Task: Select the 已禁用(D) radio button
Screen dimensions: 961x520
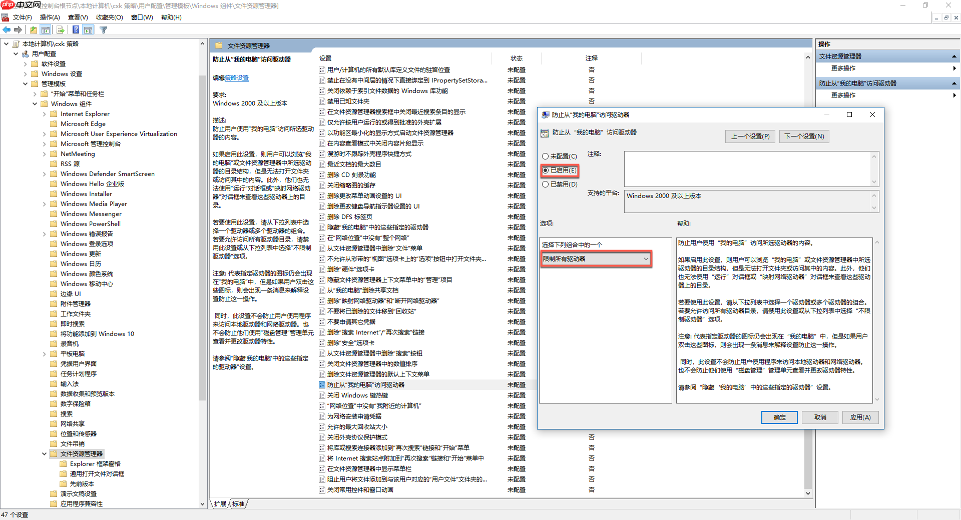Action: (x=546, y=184)
